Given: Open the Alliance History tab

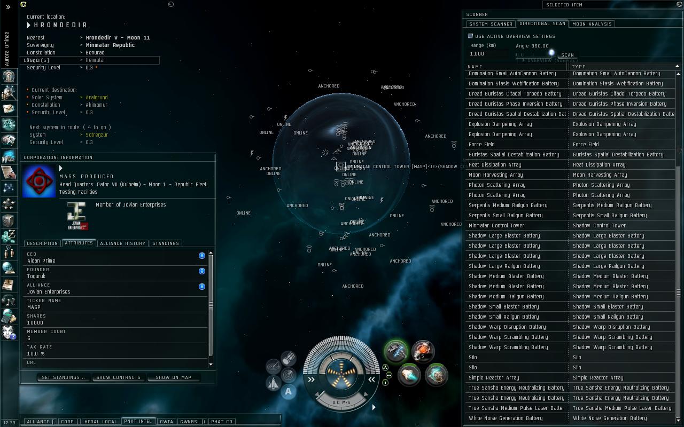Looking at the screenshot, I should coord(123,243).
